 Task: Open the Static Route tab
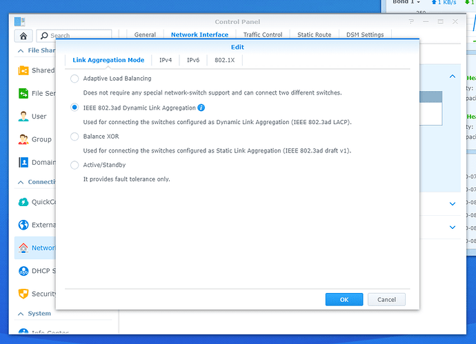click(x=314, y=34)
